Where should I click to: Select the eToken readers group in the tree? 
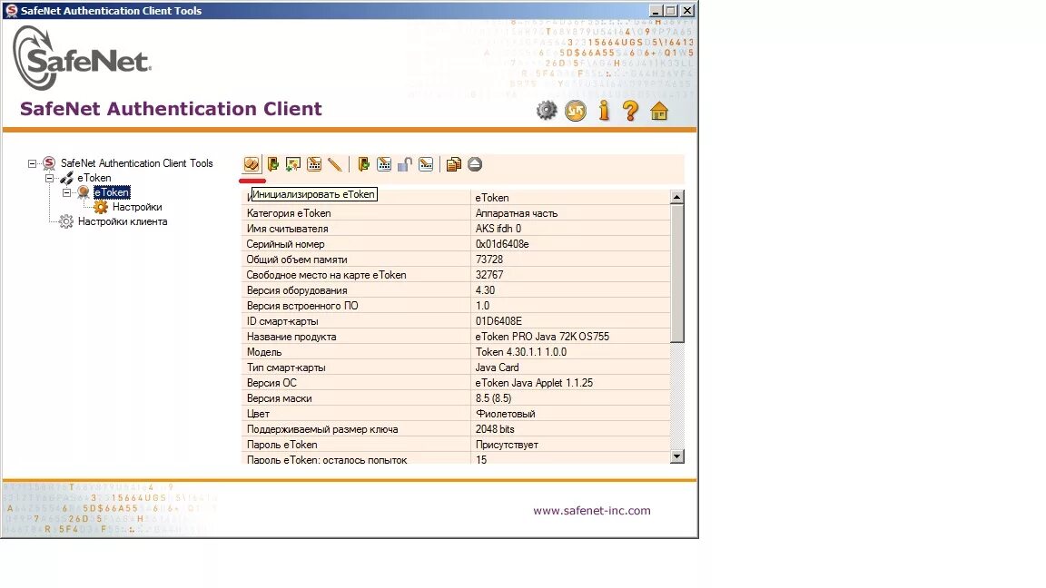(94, 178)
